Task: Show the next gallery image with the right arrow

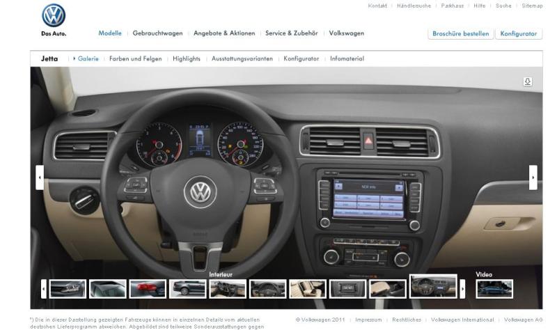Action: [x=533, y=178]
